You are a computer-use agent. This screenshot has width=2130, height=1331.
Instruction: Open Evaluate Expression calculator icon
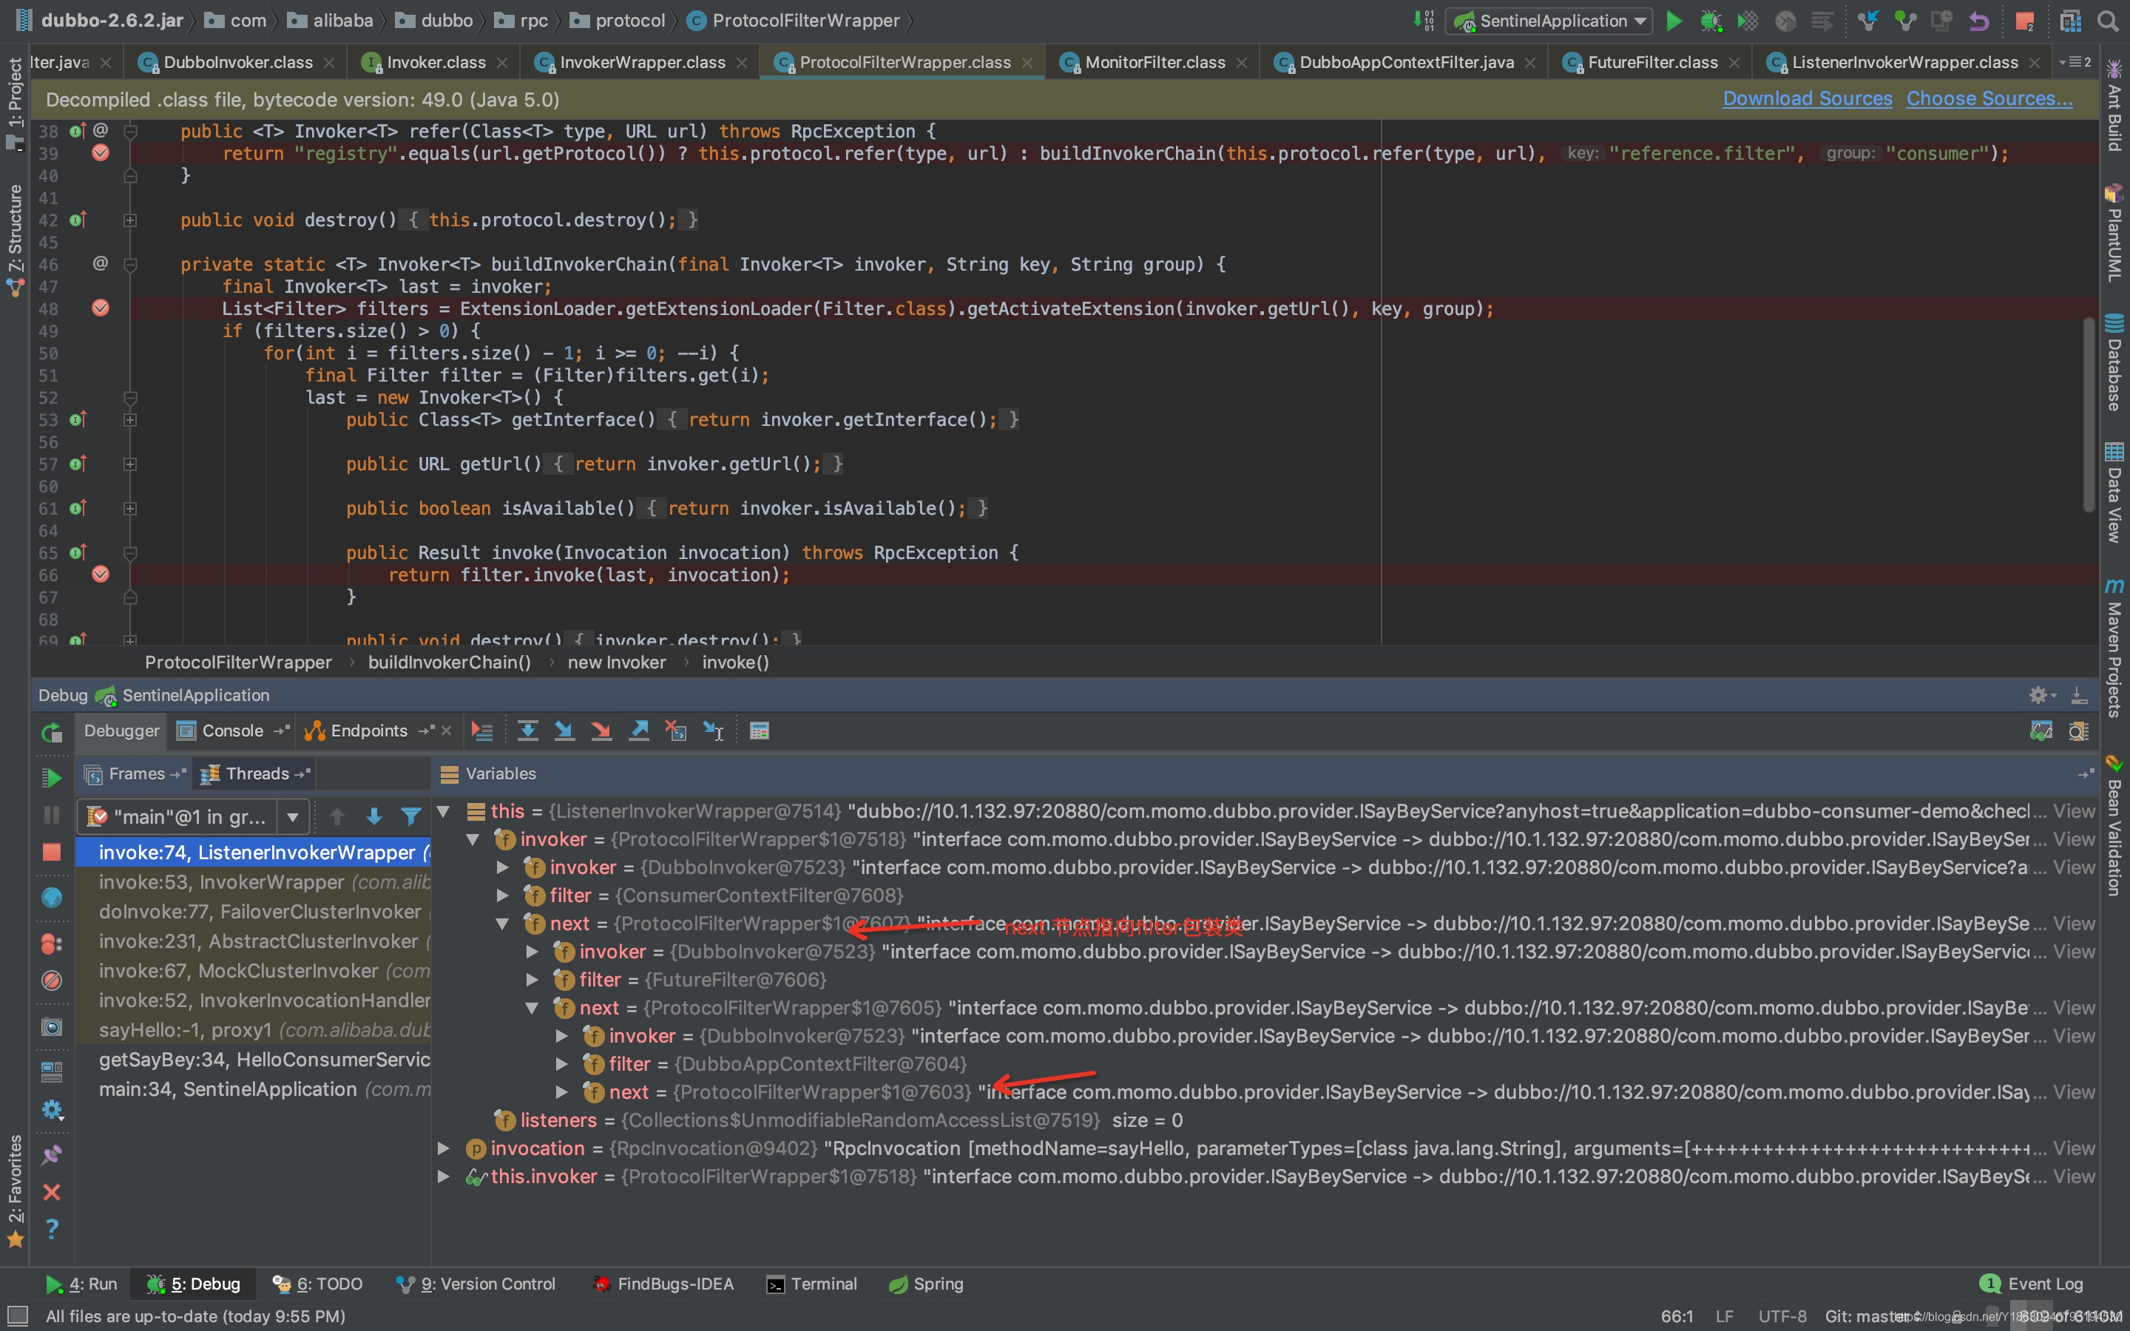point(759,731)
